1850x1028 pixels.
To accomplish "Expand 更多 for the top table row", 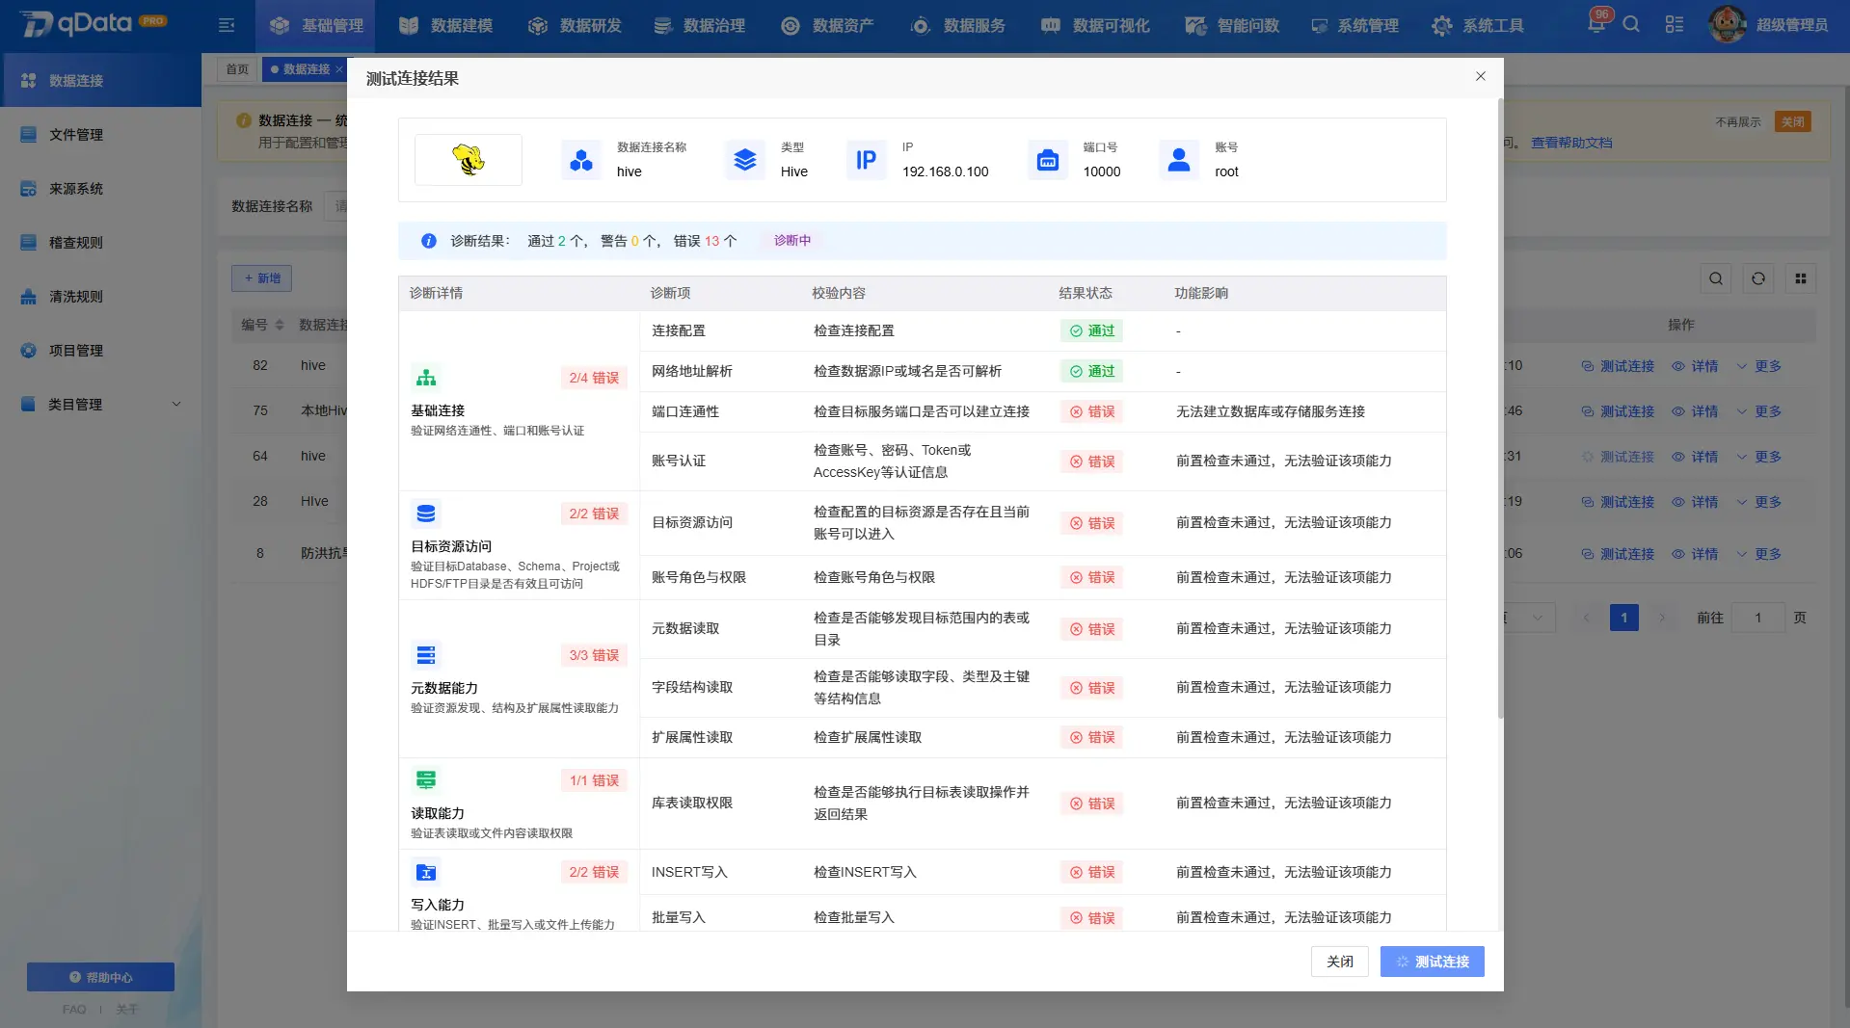I will [x=1758, y=366].
